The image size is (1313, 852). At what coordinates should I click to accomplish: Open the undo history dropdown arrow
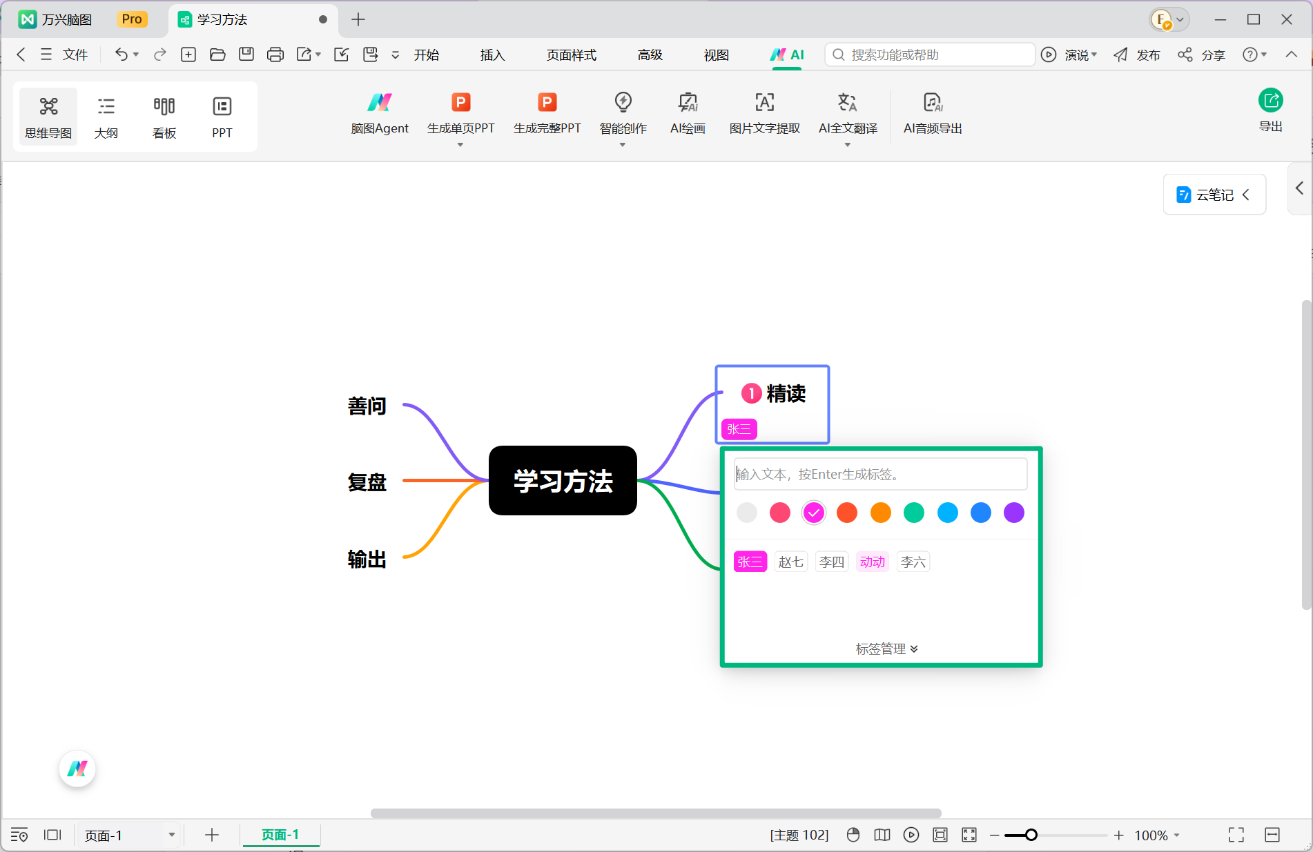[x=136, y=55]
